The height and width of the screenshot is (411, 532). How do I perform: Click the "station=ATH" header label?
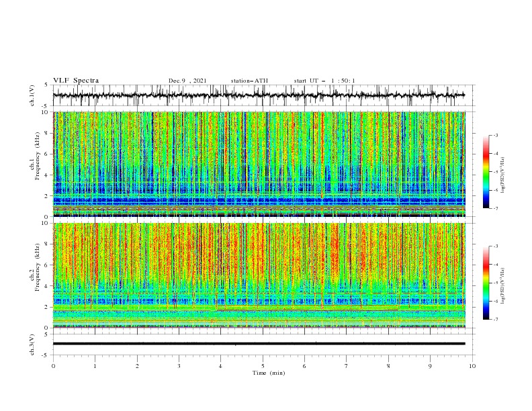249,81
